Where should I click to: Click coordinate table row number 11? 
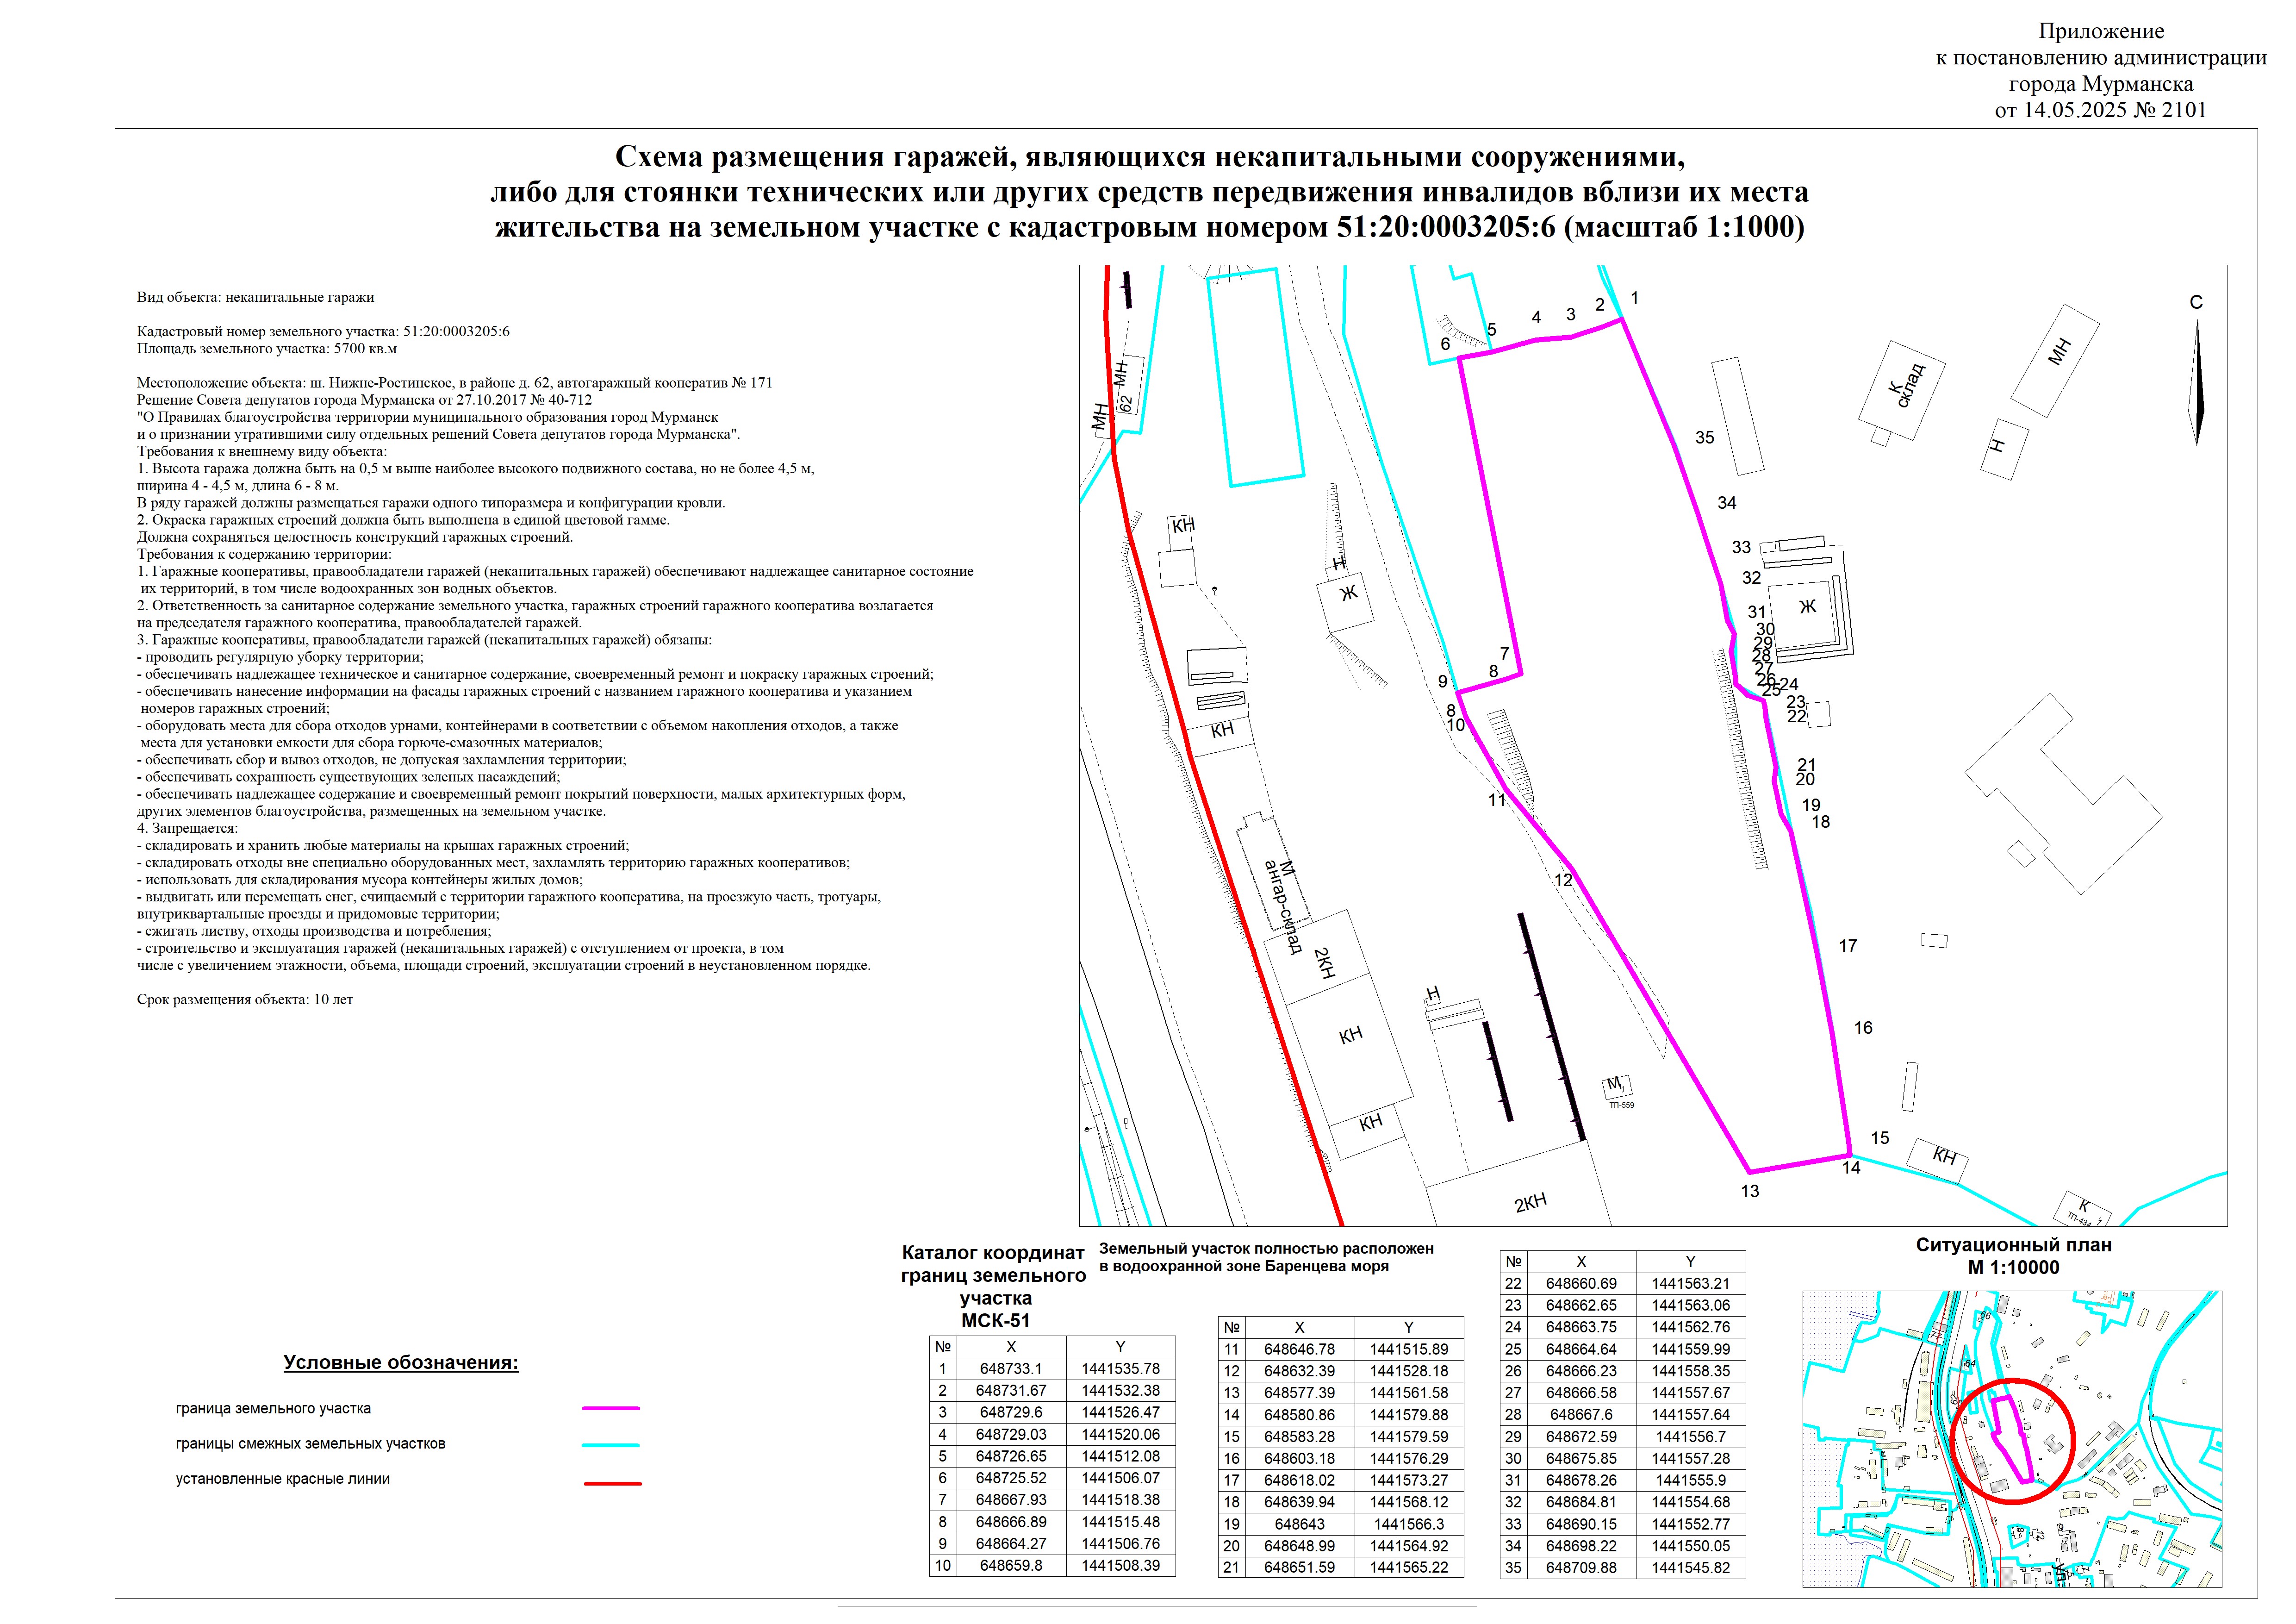tap(1232, 1349)
